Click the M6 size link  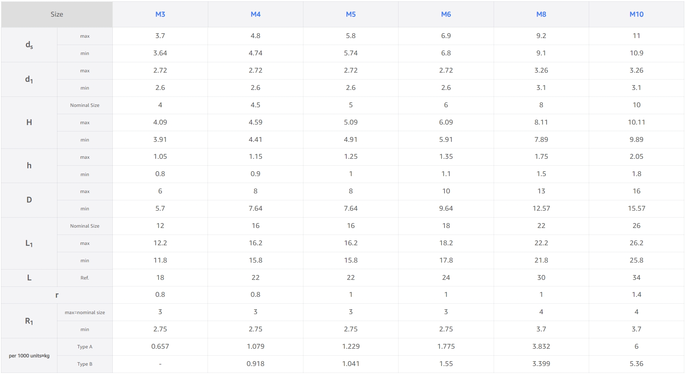446,14
